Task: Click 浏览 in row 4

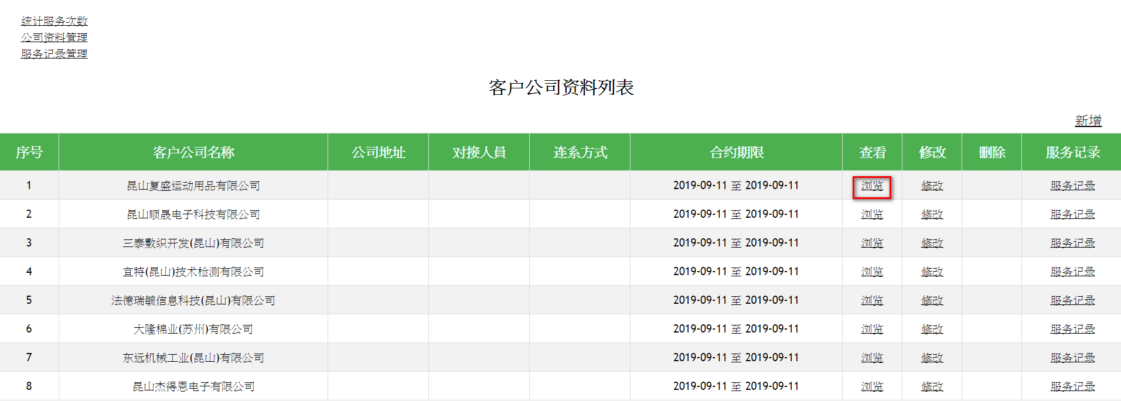Action: click(871, 272)
